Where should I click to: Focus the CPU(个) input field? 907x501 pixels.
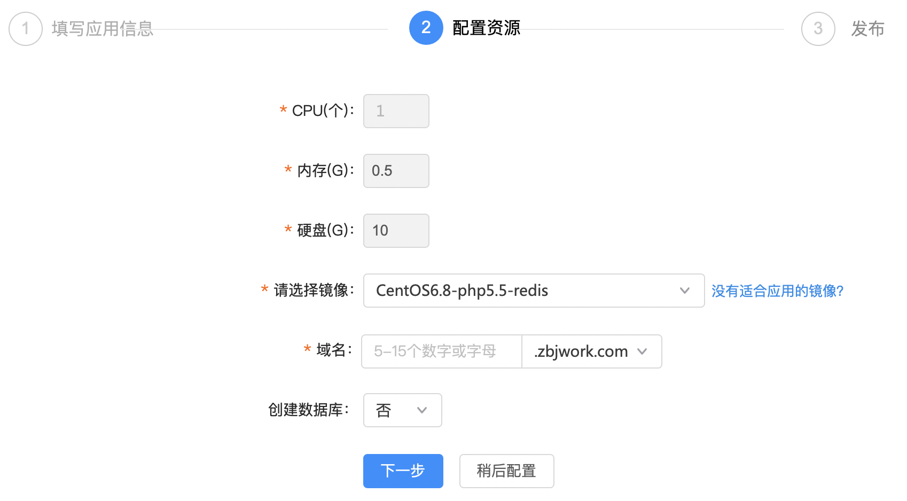tap(396, 111)
